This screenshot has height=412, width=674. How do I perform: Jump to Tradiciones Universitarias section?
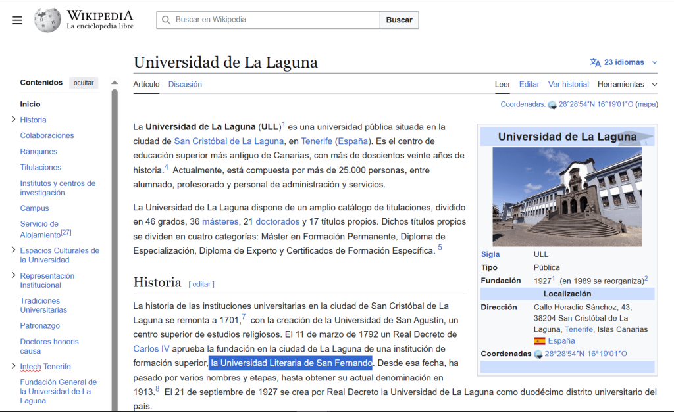(x=43, y=305)
